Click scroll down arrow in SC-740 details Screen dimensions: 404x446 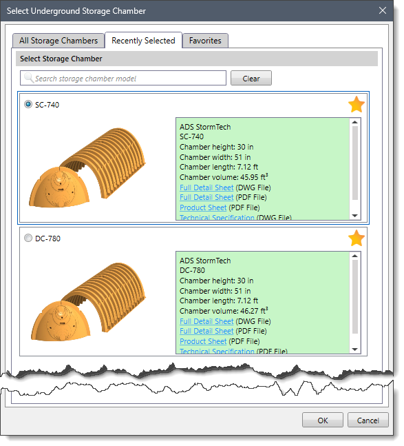pyautogui.click(x=355, y=215)
